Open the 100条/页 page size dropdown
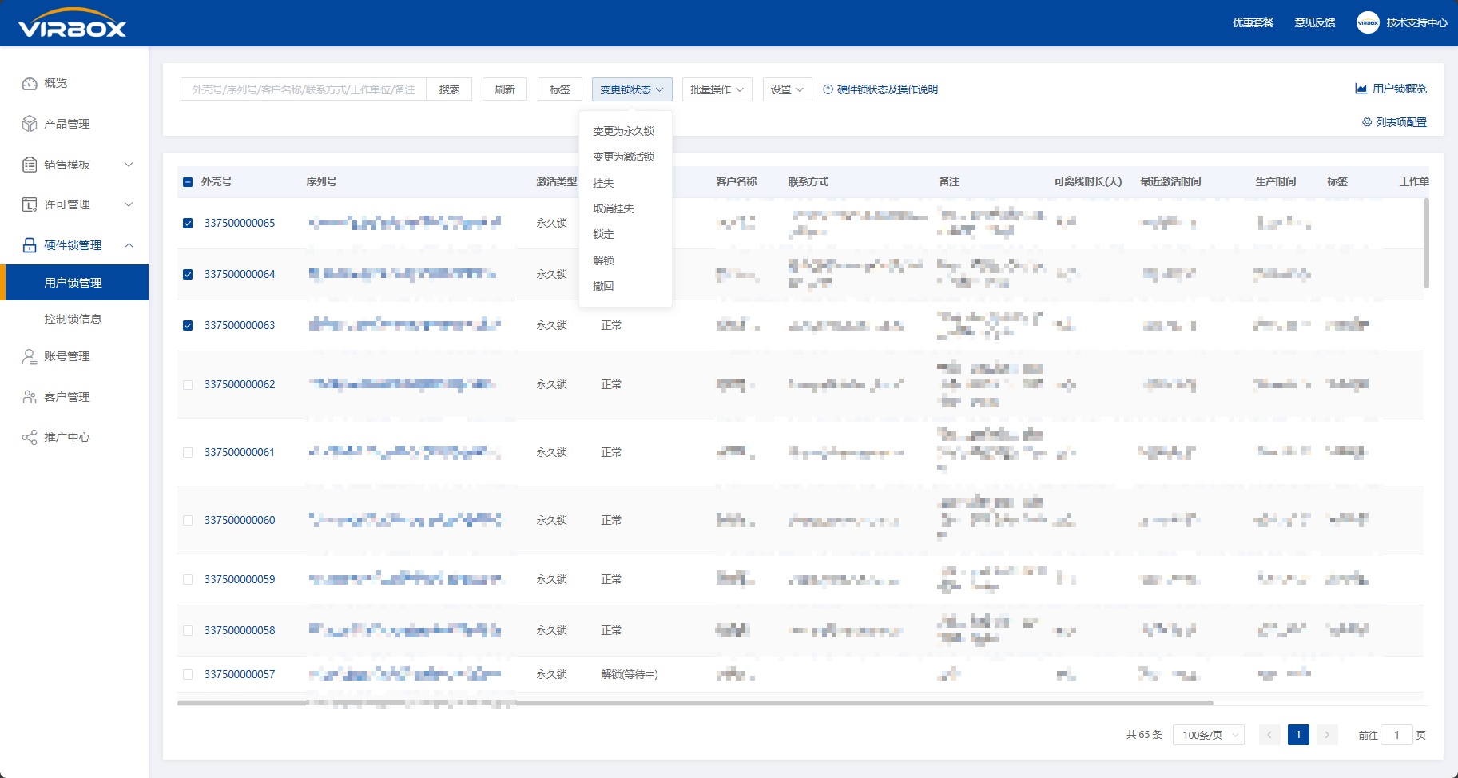The image size is (1458, 778). click(1209, 735)
